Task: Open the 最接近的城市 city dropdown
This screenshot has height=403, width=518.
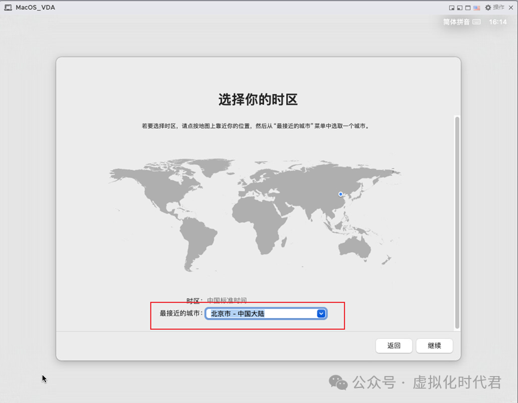Action: (x=265, y=313)
